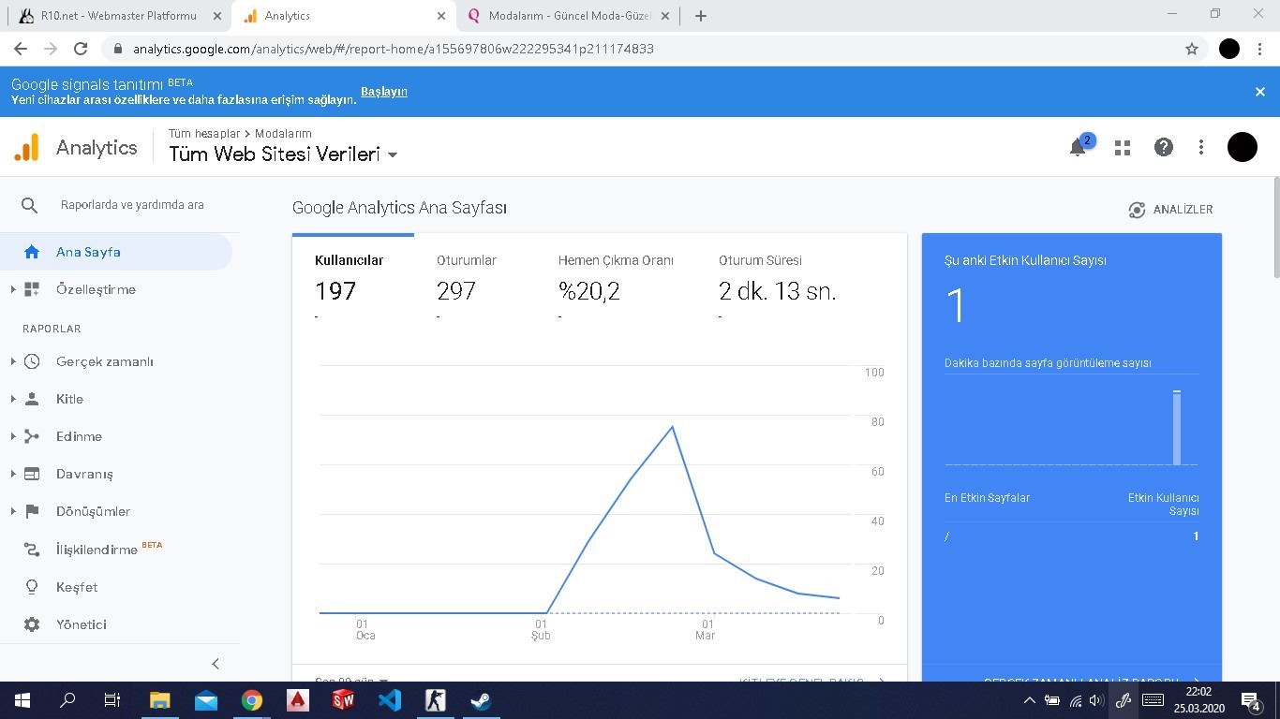Screen dimensions: 1280x719
Task: Click the Ana Sayfa house icon
Action: coord(32,252)
